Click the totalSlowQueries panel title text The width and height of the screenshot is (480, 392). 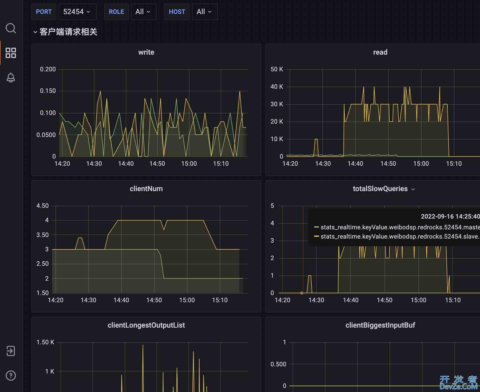[x=380, y=189]
